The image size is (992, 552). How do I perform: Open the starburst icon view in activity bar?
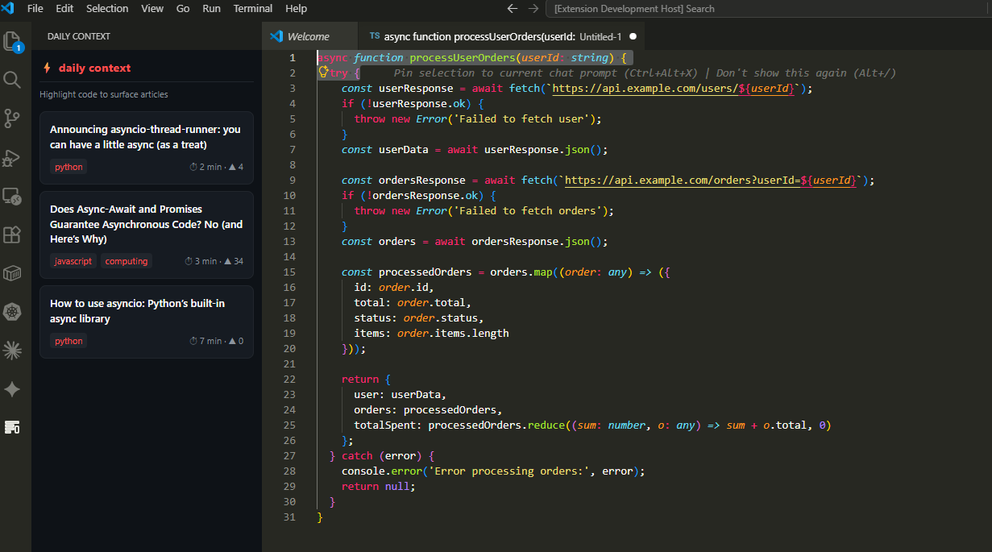[x=12, y=350]
